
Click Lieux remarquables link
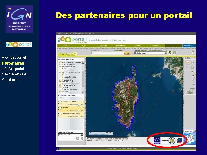[x=155, y=51]
